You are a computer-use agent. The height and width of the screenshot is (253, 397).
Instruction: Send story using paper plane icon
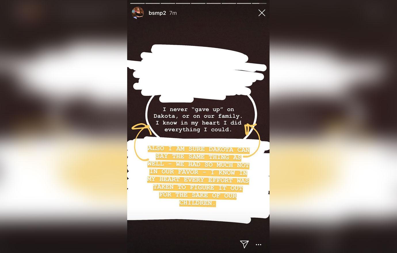coord(244,244)
